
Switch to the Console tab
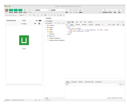point(78,25)
